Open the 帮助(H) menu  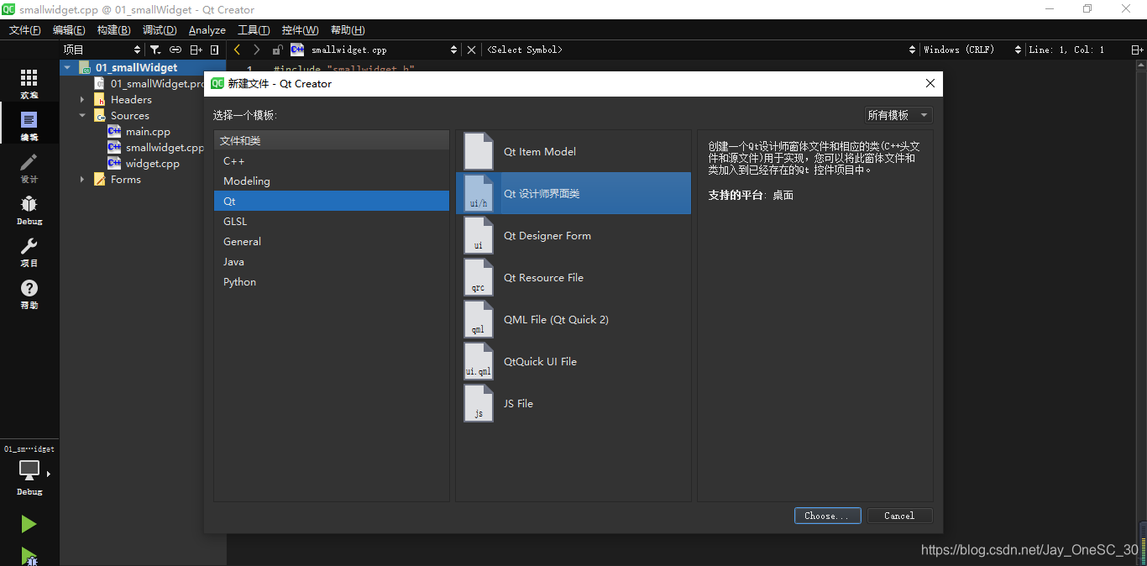pyautogui.click(x=348, y=29)
